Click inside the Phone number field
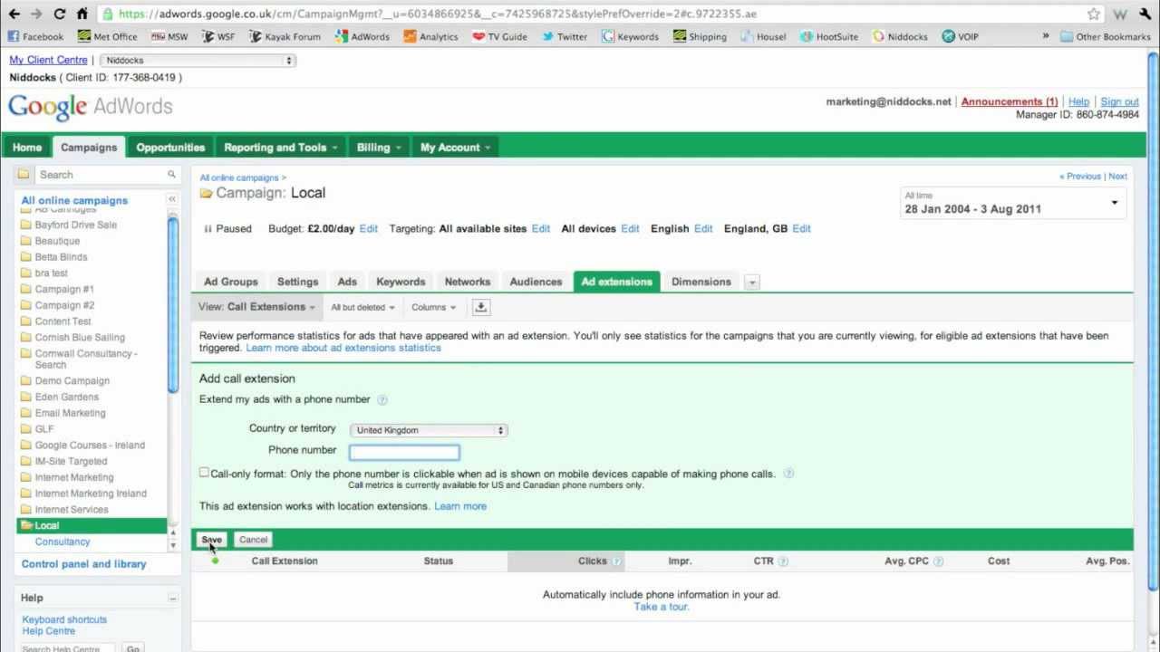 (402, 451)
